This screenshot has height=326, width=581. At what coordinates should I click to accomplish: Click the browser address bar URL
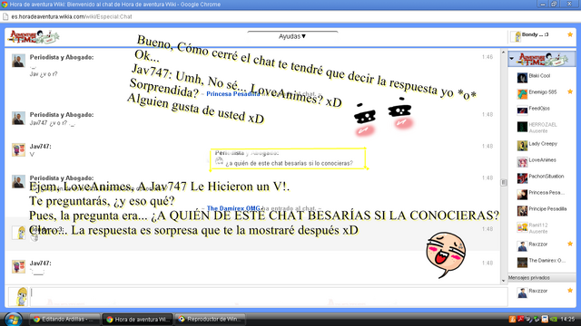click(x=72, y=16)
